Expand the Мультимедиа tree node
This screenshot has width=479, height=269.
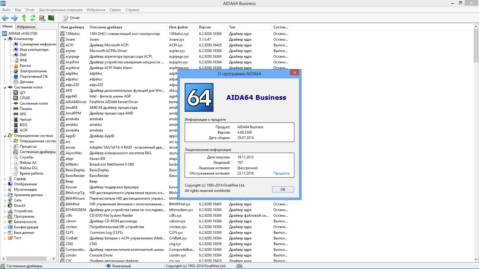coord(5,190)
